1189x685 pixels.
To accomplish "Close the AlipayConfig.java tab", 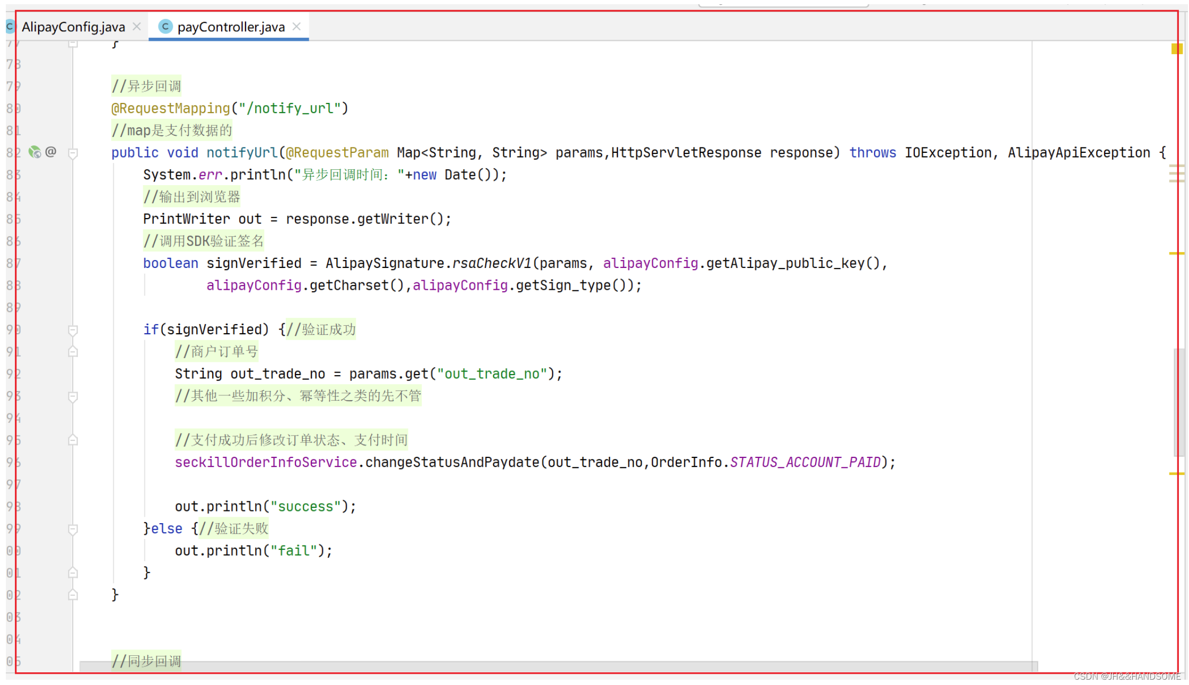I will coord(137,27).
